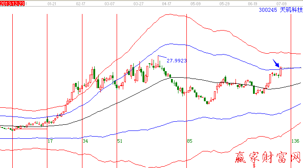
Task: Select the cycle marker labeled 51
Action: [120, 141]
